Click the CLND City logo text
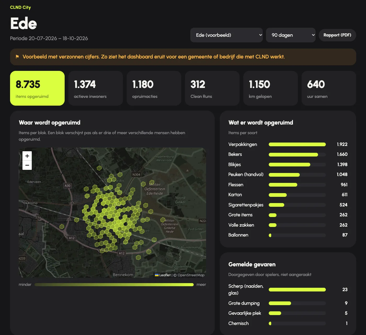 [20, 7]
